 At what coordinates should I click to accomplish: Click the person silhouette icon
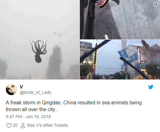23,126
